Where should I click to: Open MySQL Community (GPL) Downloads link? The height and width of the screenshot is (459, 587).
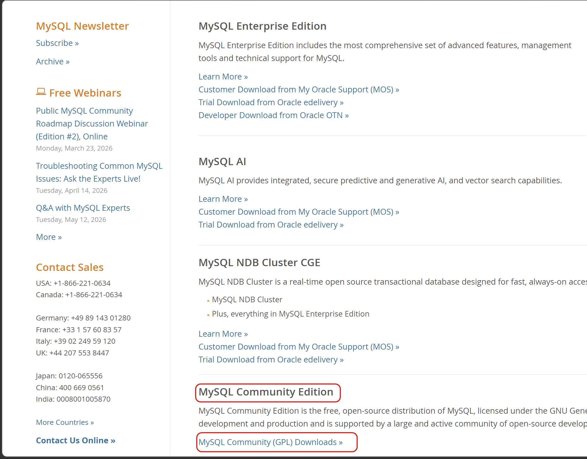(271, 442)
